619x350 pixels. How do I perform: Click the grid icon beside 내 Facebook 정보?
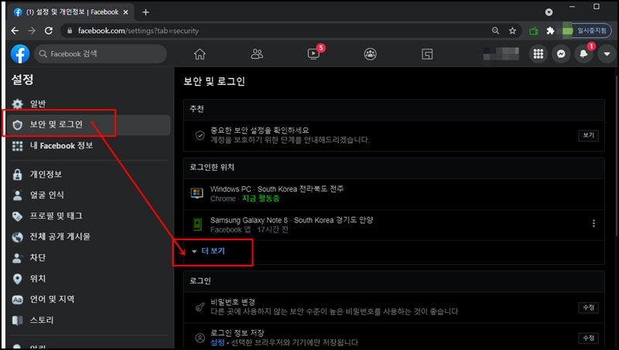(x=17, y=146)
